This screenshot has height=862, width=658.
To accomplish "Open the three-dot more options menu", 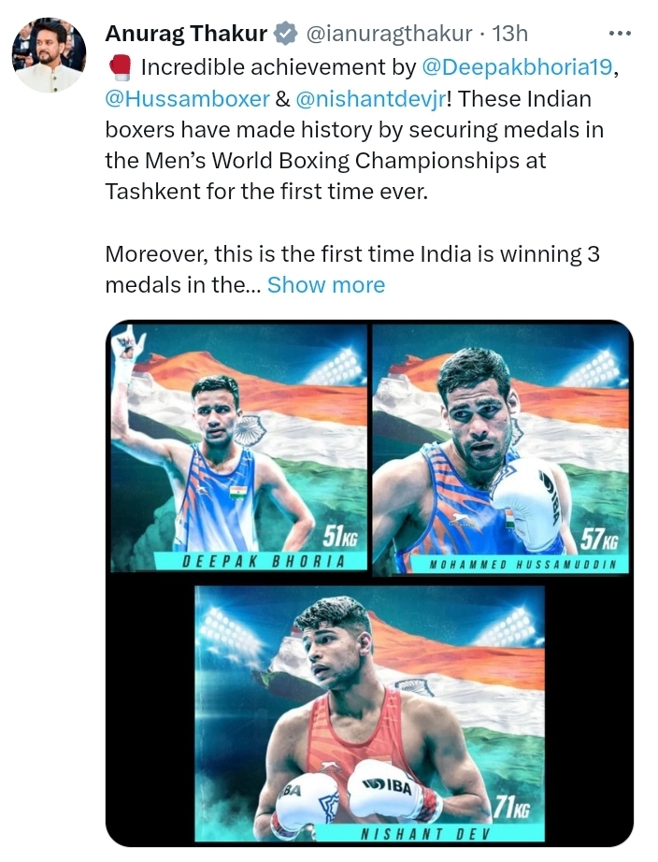I will point(620,34).
